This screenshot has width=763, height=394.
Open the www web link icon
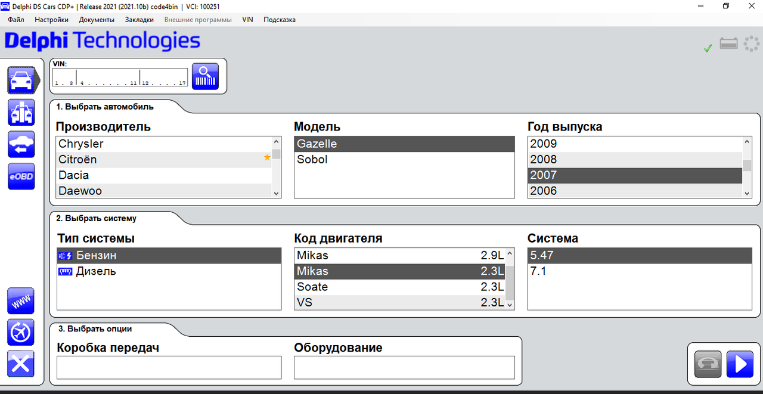(21, 300)
